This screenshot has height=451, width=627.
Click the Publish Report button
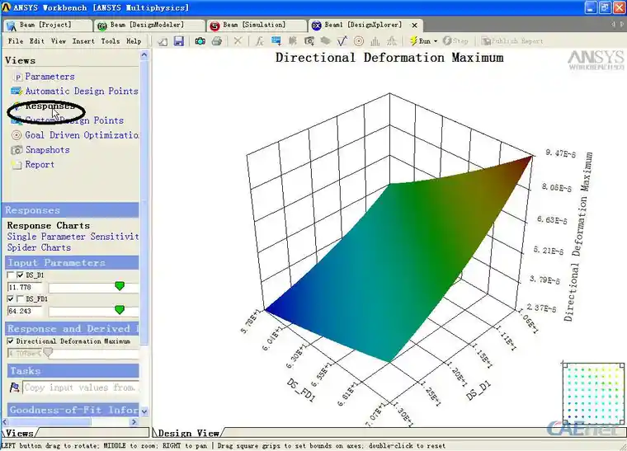tap(512, 40)
